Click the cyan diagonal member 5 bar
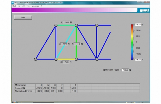This screenshot has width=161, height=104. coord(66,42)
